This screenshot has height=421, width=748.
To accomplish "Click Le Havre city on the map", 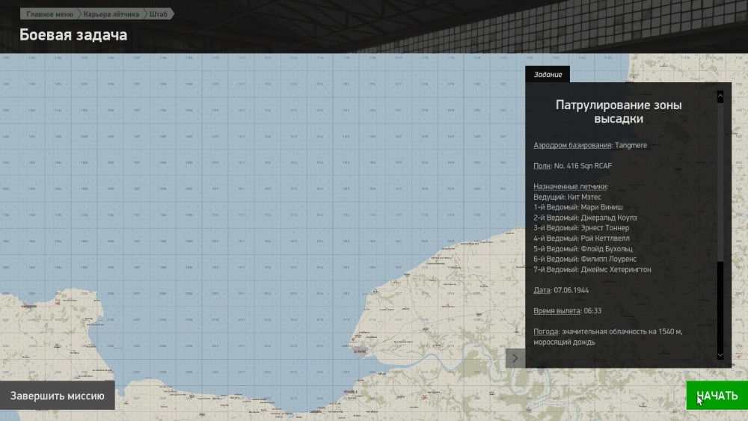I will pyautogui.click(x=359, y=350).
